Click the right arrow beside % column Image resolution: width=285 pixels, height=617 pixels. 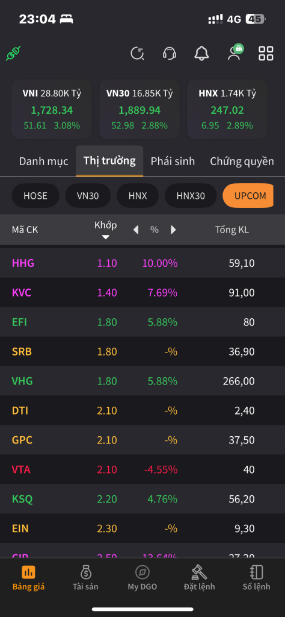pyautogui.click(x=173, y=230)
